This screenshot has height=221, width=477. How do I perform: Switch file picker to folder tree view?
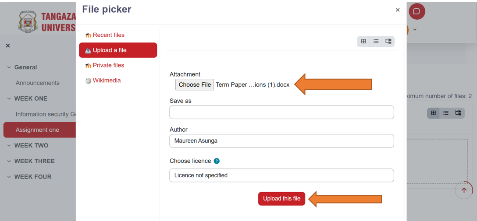click(388, 41)
